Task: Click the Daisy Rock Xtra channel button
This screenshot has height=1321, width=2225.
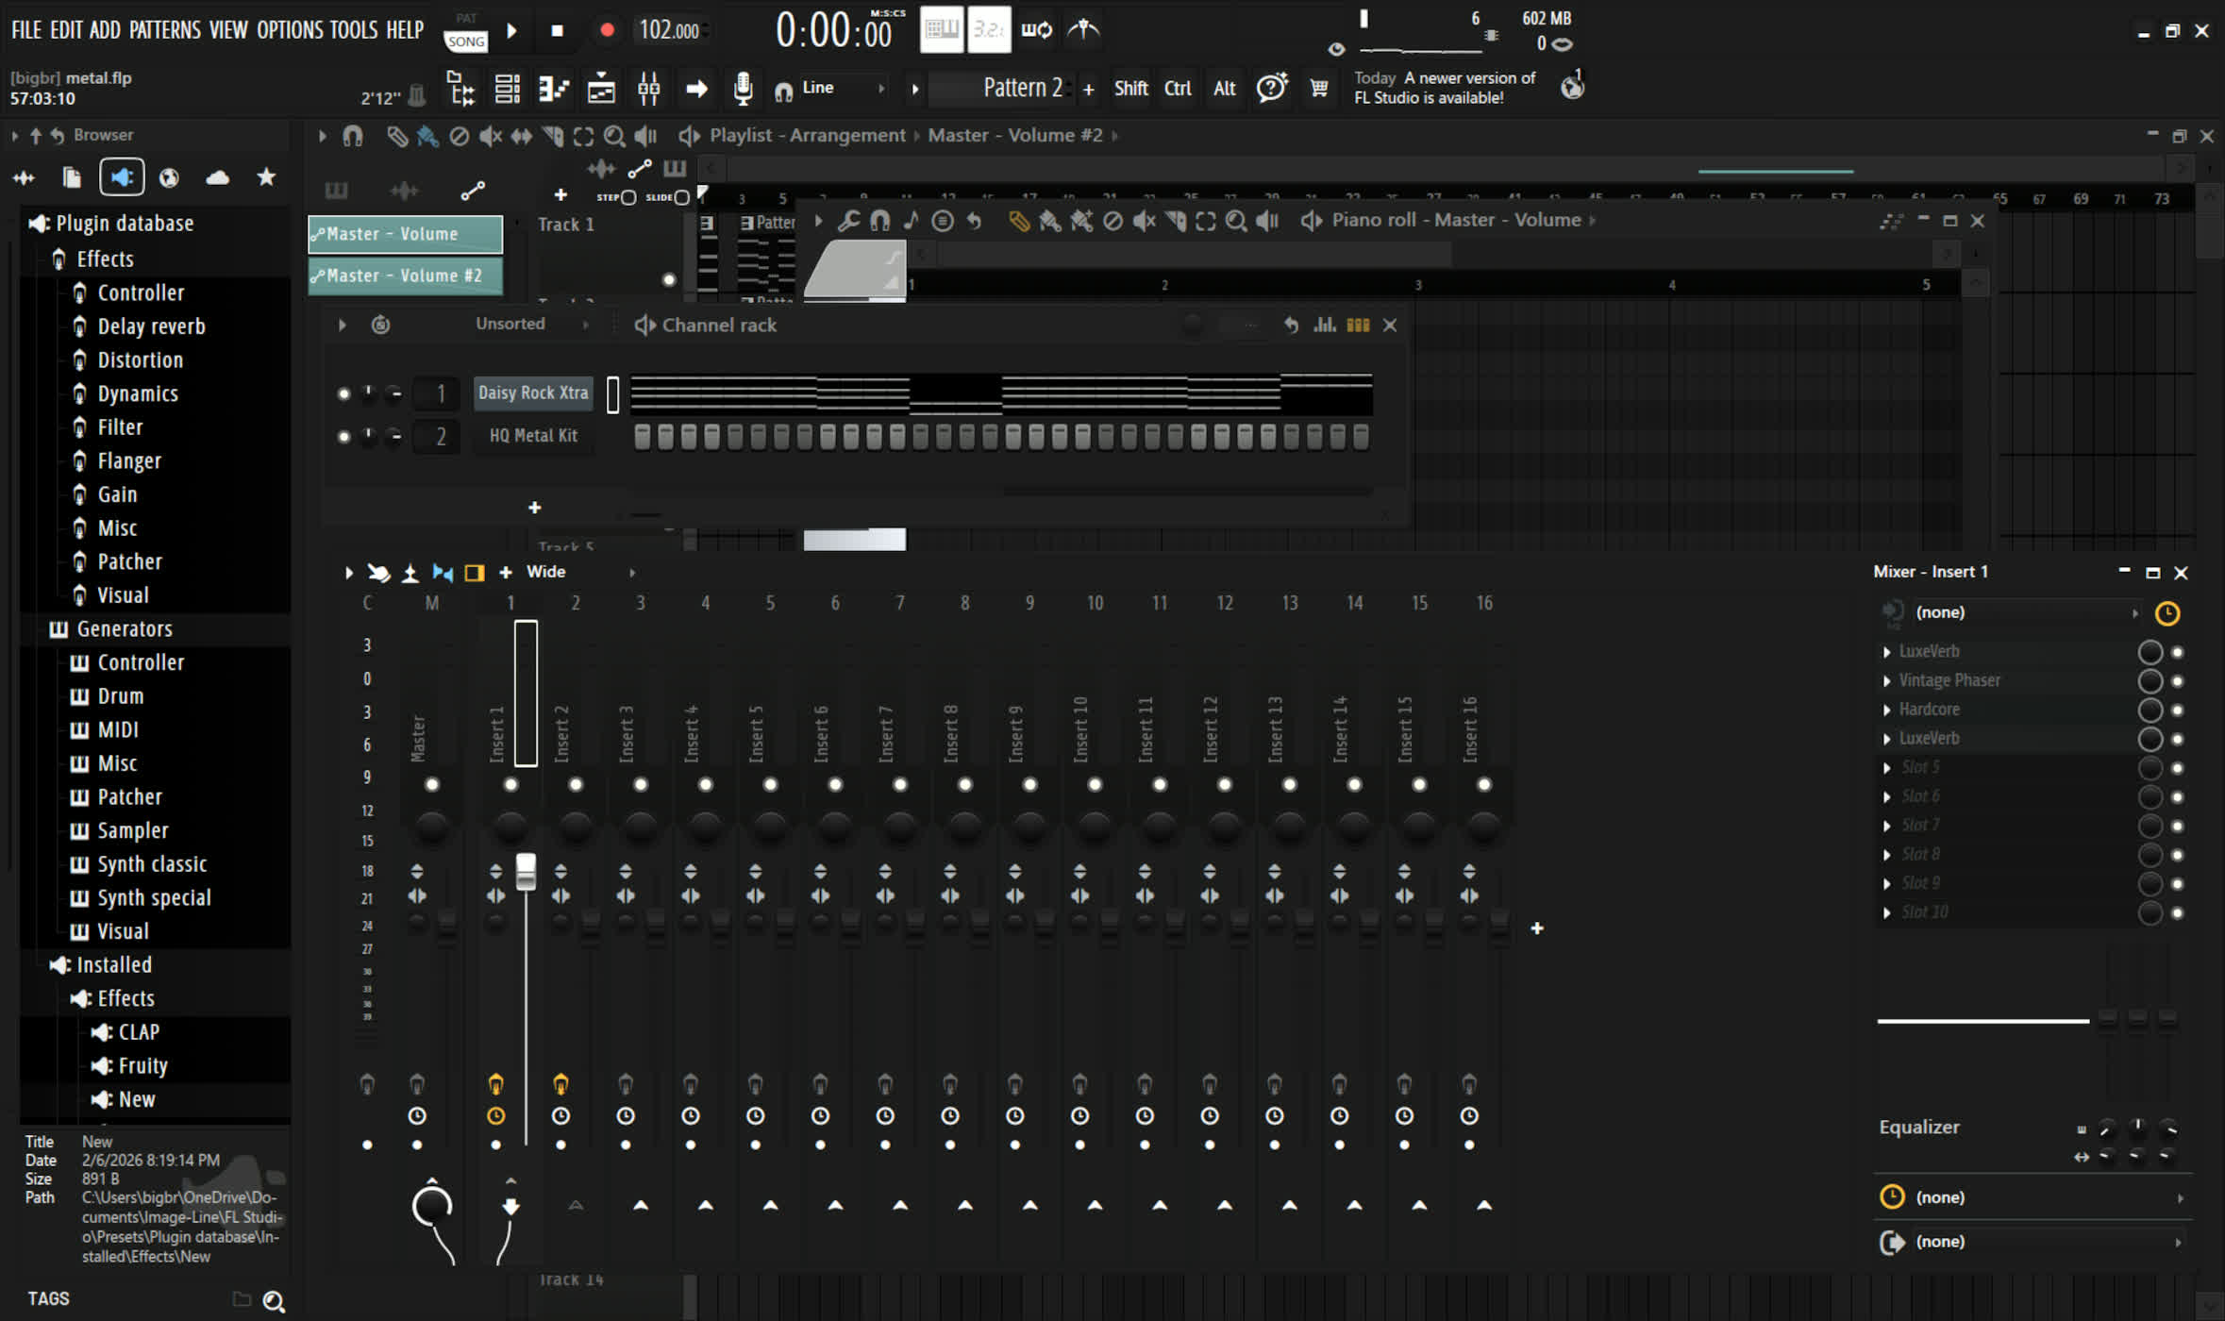Action: tap(533, 393)
